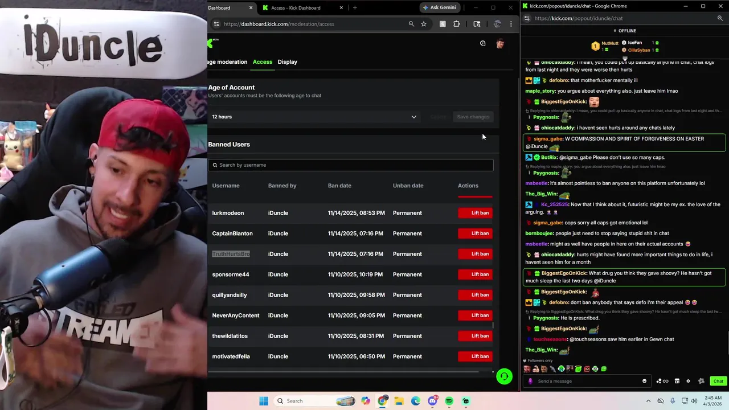
Task: Click msbeetle username in first chat message
Action: (x=536, y=183)
